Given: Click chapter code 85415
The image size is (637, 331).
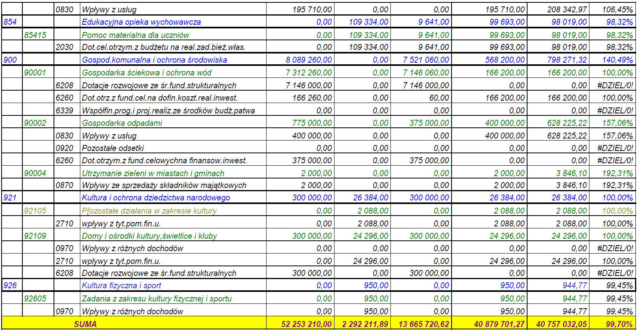Looking at the screenshot, I should [35, 35].
